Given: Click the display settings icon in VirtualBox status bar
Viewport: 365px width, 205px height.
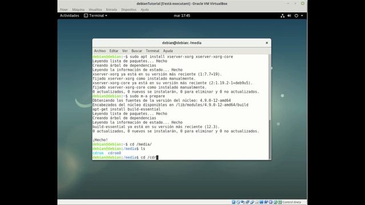Looking at the screenshot, I should click(x=261, y=202).
